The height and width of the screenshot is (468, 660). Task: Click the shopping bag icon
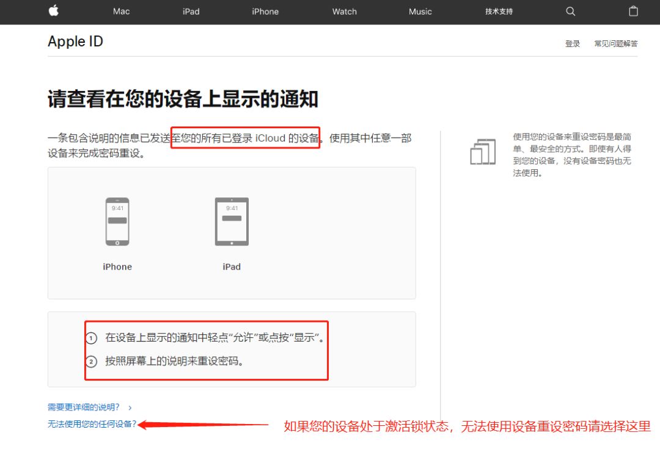click(633, 11)
